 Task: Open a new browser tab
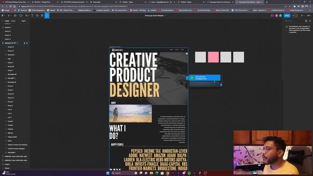267,2
